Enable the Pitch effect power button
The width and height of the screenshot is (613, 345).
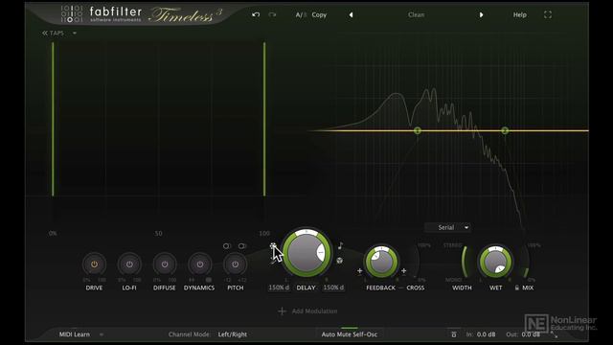pyautogui.click(x=235, y=264)
